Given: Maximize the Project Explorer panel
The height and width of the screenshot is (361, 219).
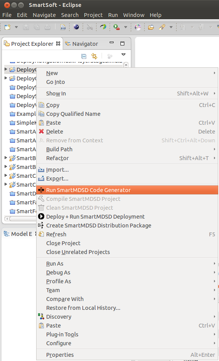Looking at the screenshot, I should click(x=122, y=43).
